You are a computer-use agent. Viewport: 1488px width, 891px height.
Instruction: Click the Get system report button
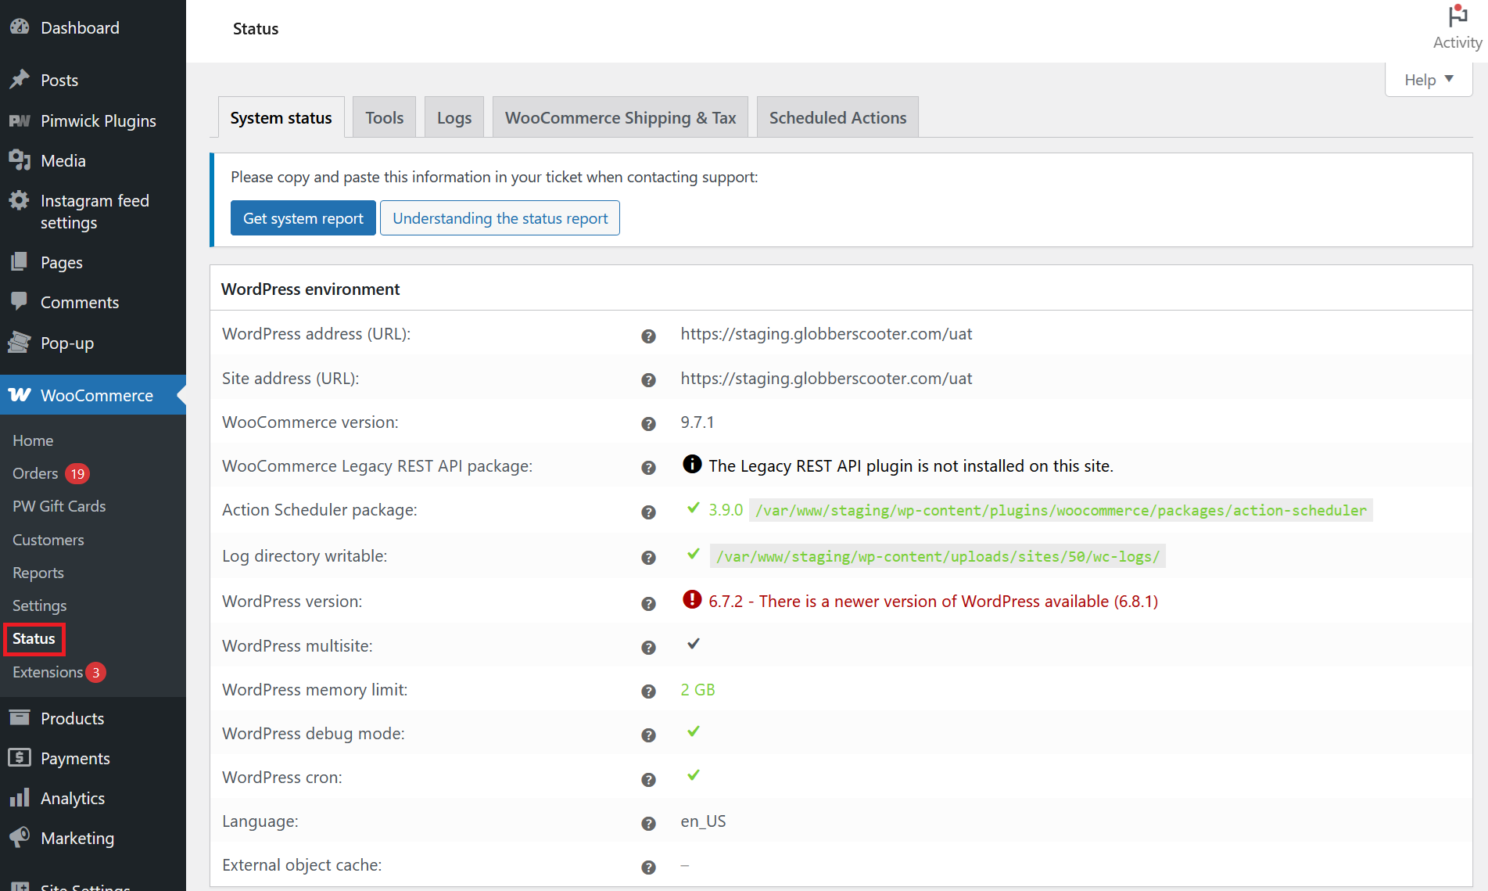pyautogui.click(x=303, y=218)
